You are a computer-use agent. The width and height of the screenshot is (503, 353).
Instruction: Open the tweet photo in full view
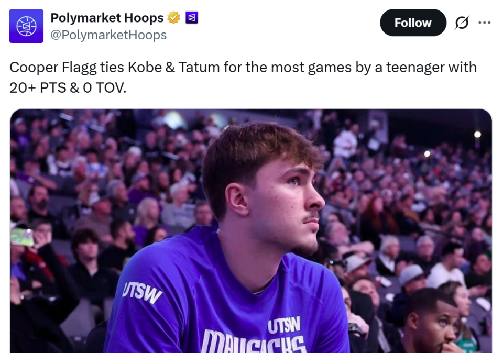(251, 230)
